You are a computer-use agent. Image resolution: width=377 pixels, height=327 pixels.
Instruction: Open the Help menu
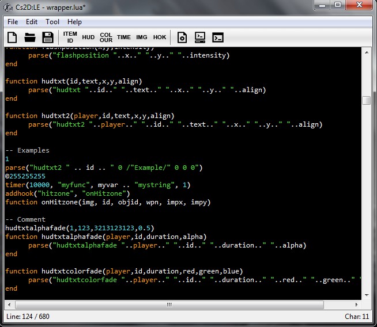click(74, 22)
